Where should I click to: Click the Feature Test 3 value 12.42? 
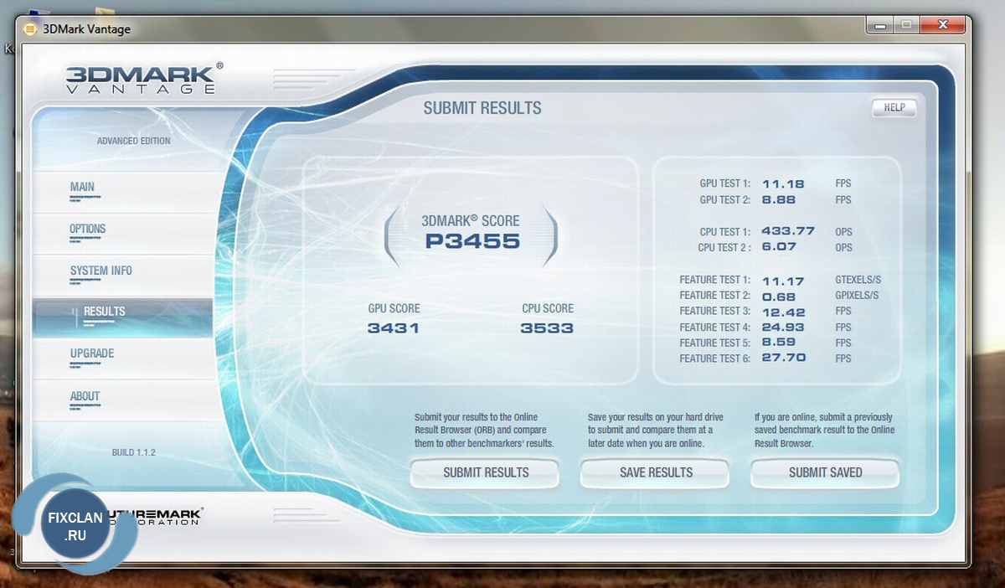pos(783,312)
